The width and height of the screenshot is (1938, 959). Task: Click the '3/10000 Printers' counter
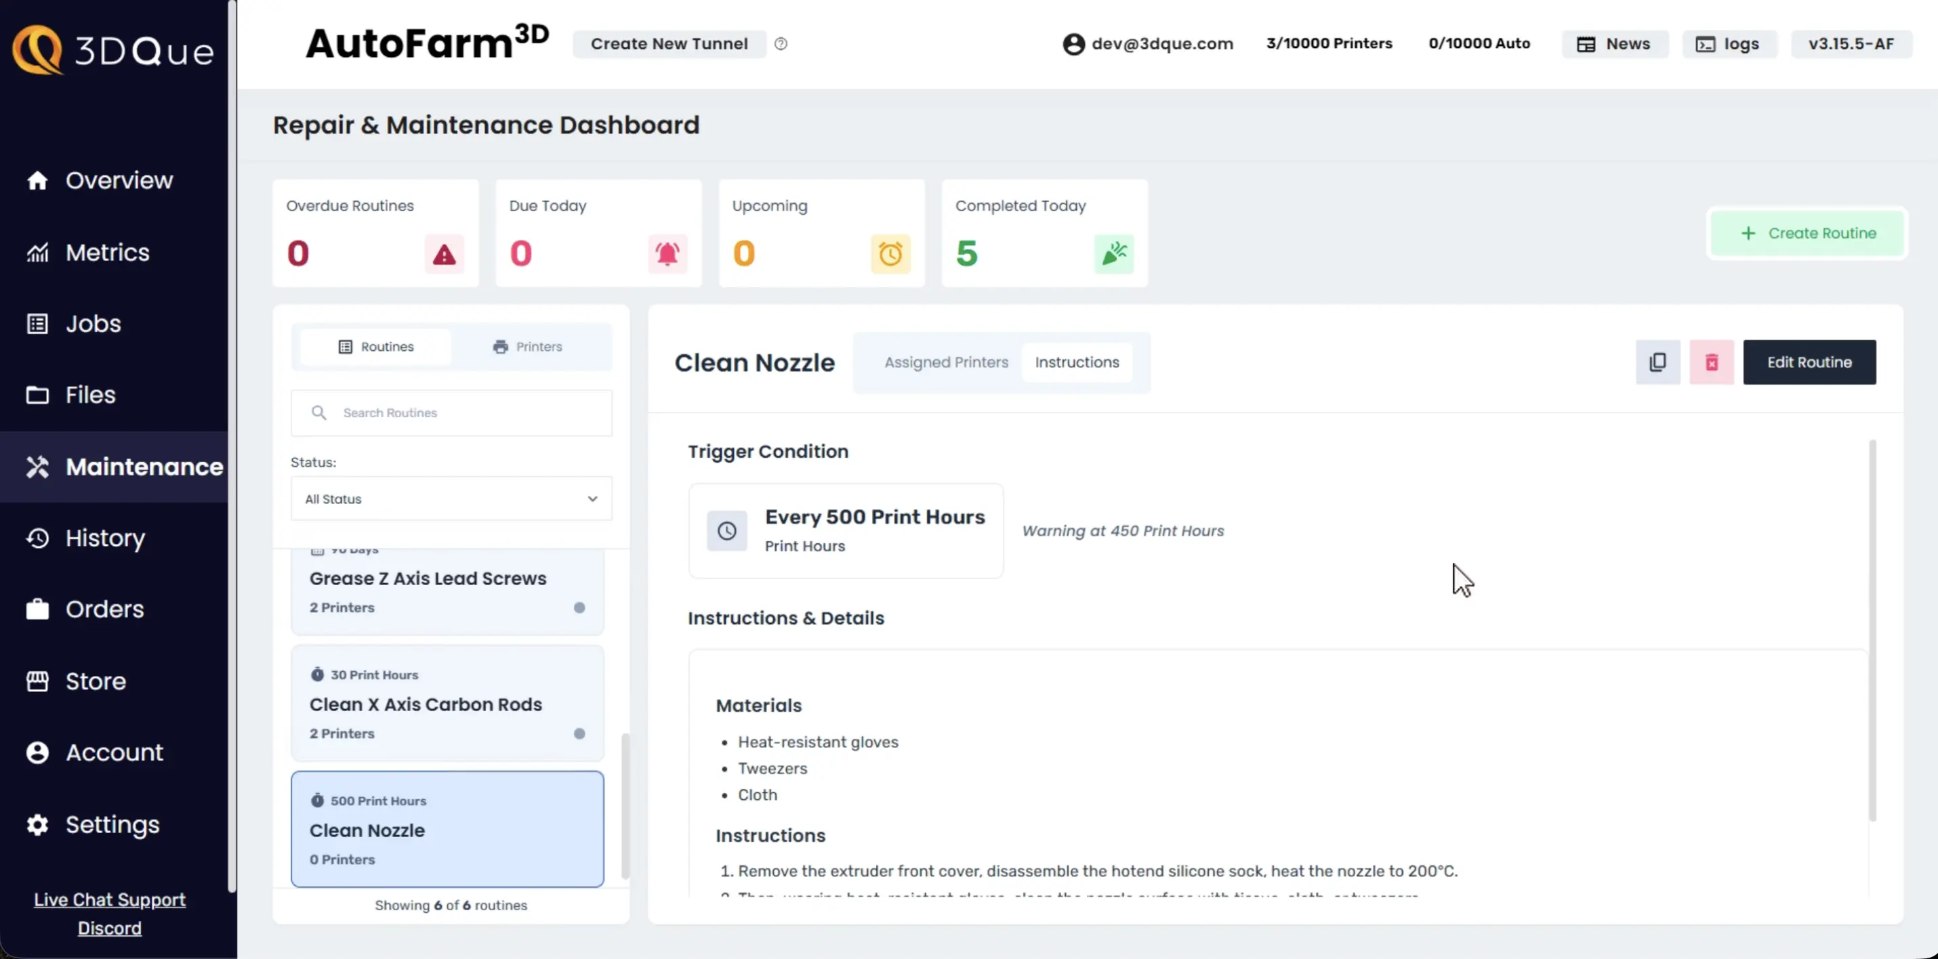click(1329, 43)
